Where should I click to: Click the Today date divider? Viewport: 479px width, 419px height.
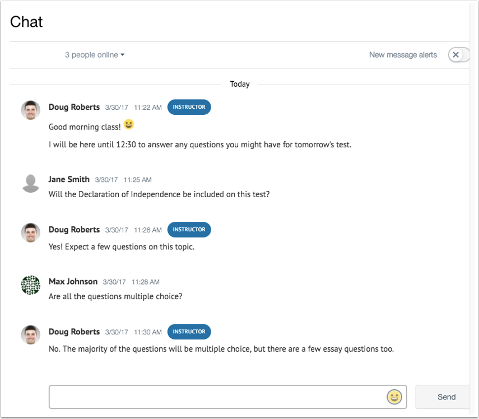[x=240, y=84]
